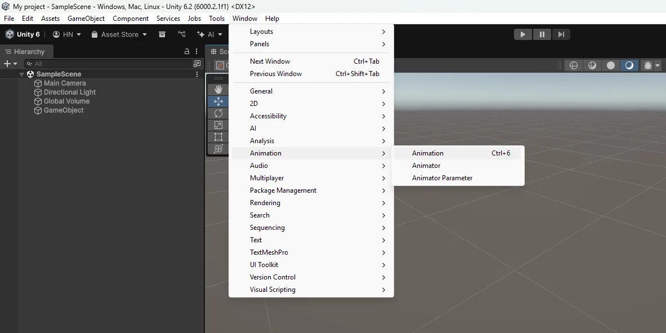Select Main Camera in Hierarchy
Screen dimensions: 666x333
(65, 83)
